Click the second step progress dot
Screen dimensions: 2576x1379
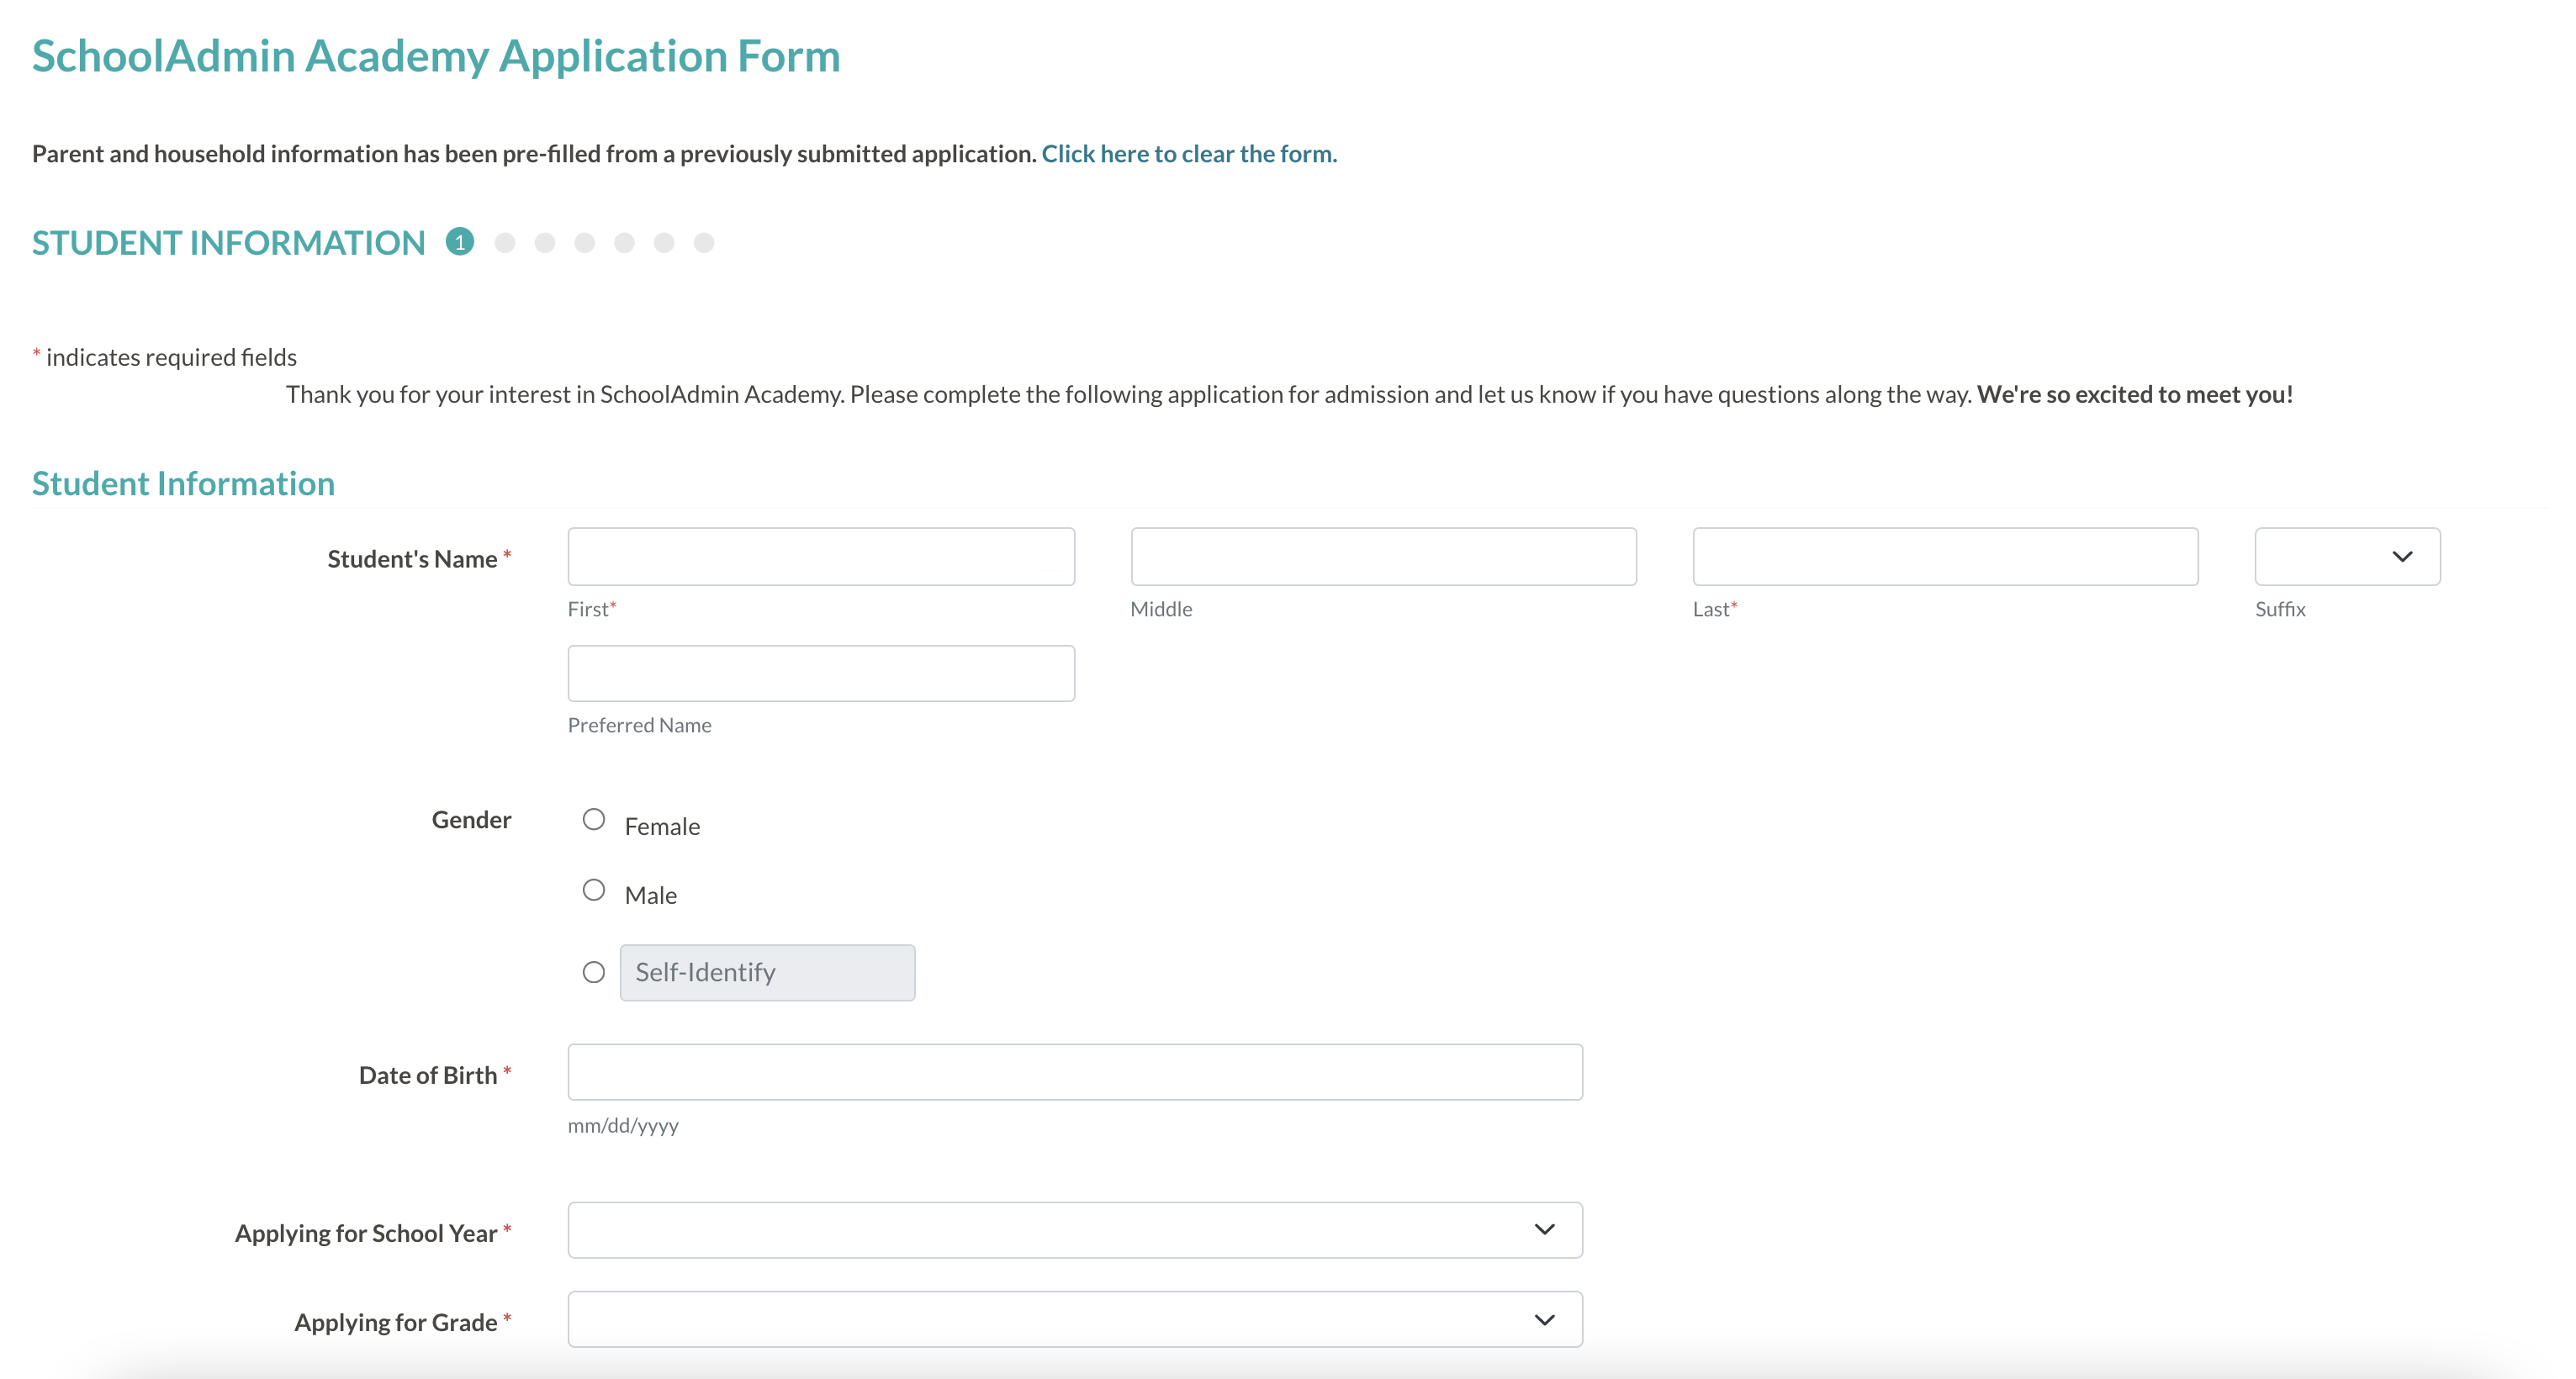coord(505,243)
